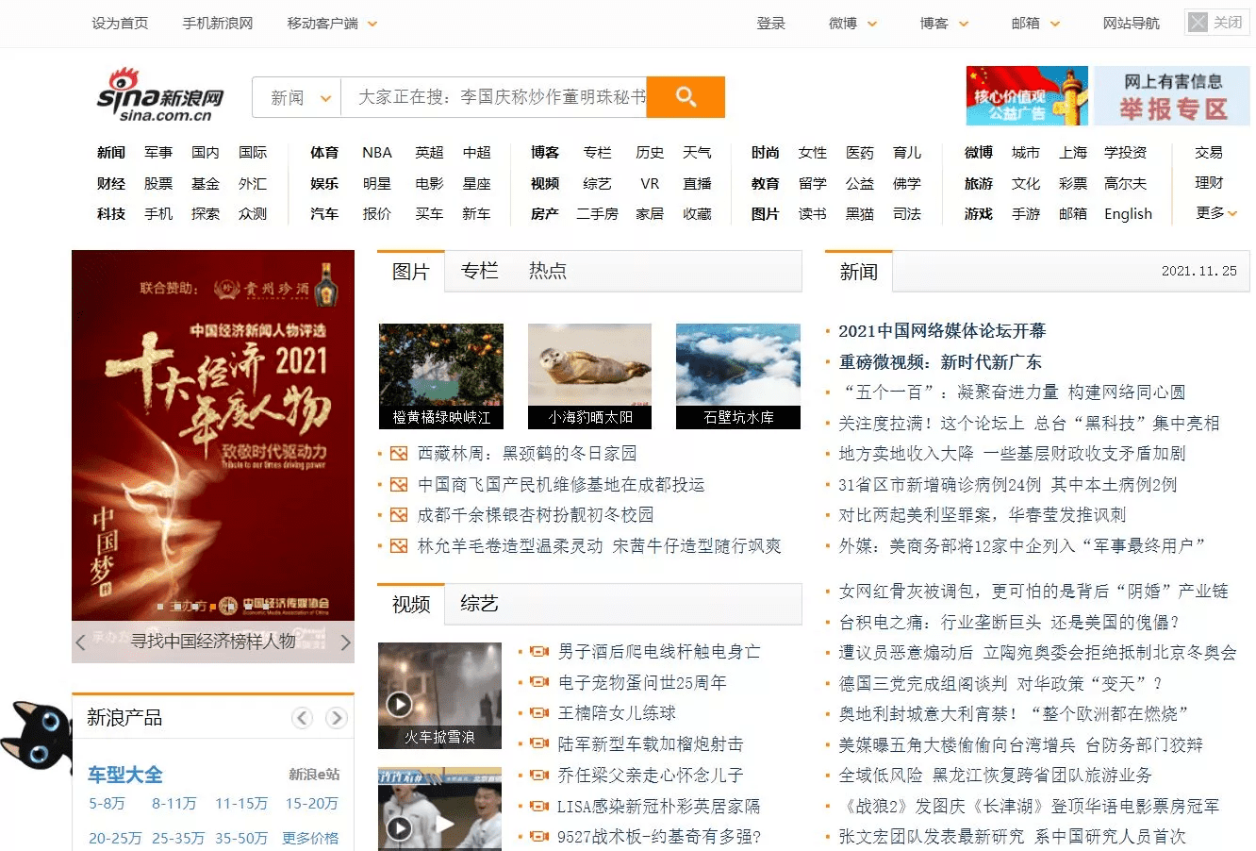Click video icon beside 电子宠物蛋问世25周年

[539, 682]
